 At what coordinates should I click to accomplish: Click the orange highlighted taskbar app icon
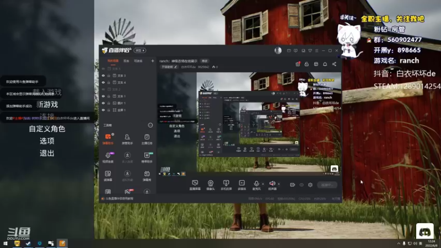coord(62,244)
